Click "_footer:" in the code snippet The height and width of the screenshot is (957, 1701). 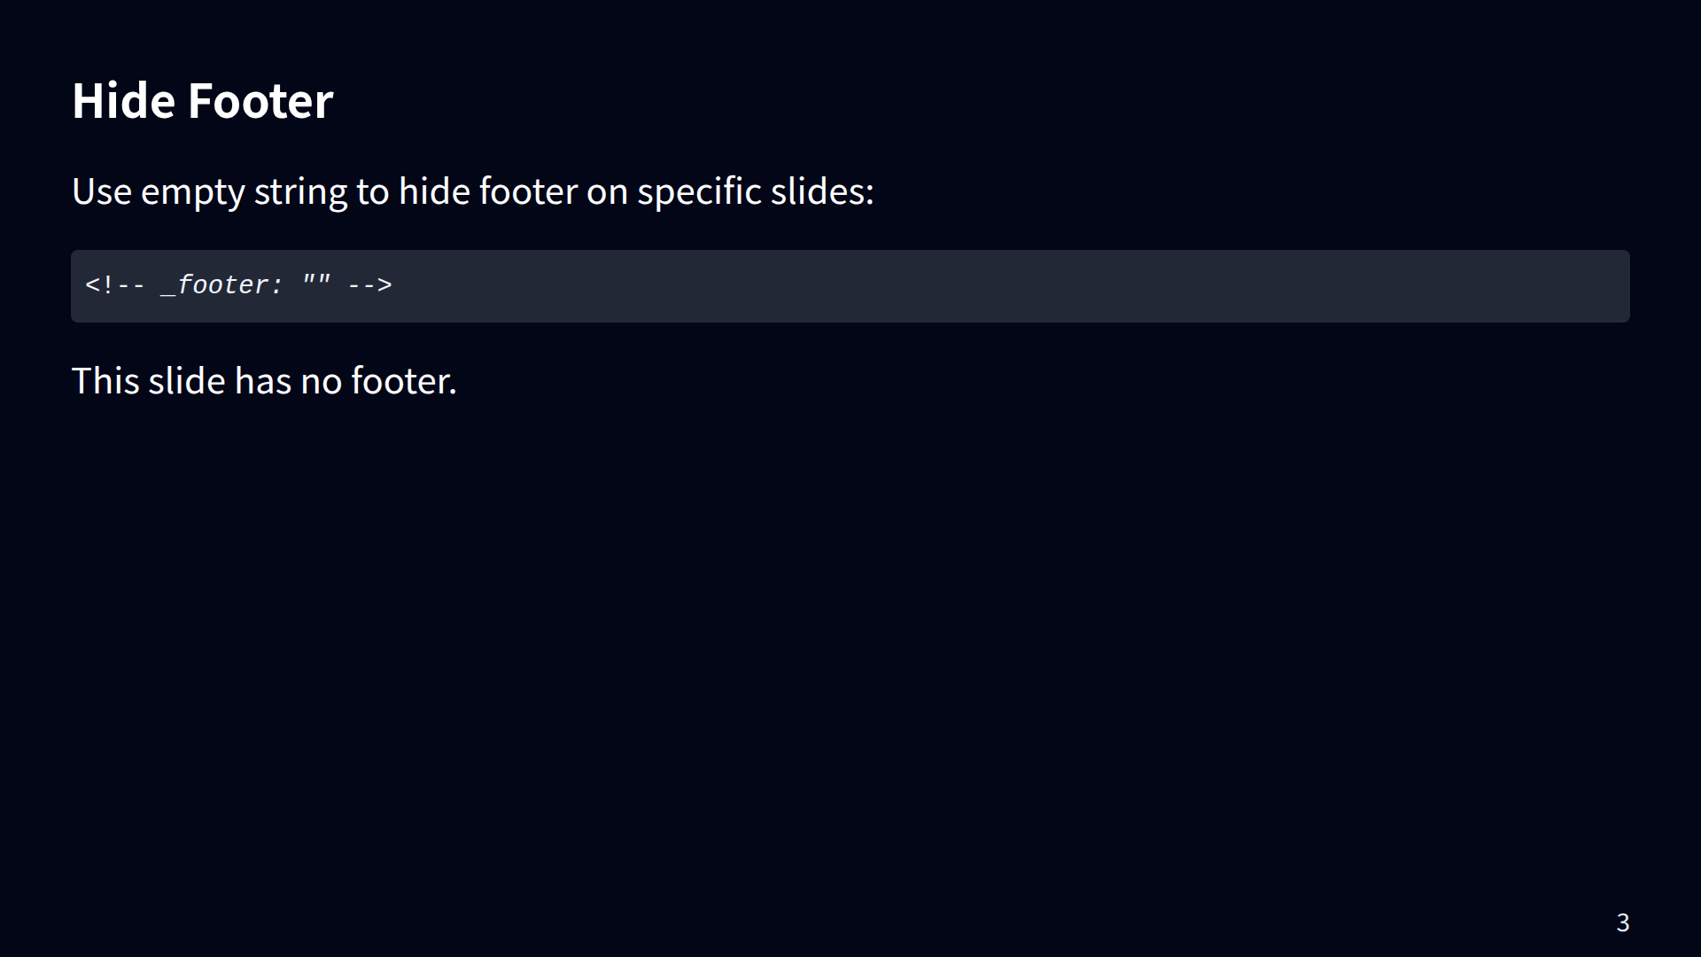[221, 285]
